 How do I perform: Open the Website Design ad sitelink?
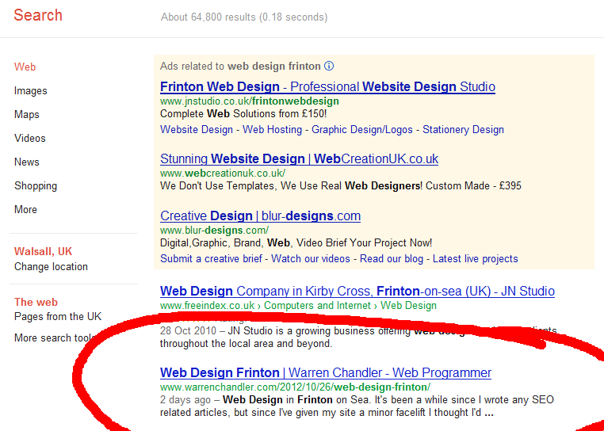click(197, 130)
